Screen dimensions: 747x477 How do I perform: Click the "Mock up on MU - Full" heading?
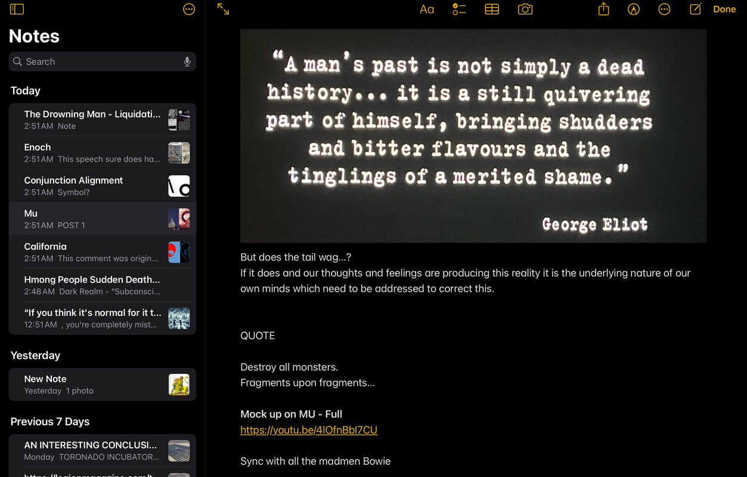click(x=291, y=414)
